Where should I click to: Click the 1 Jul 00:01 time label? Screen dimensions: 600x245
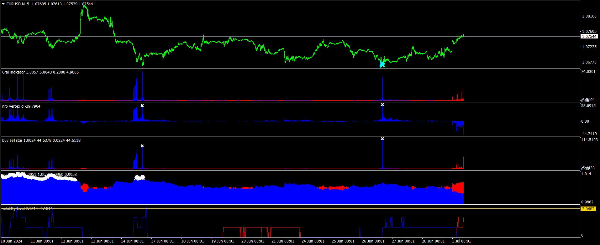[x=461, y=241]
